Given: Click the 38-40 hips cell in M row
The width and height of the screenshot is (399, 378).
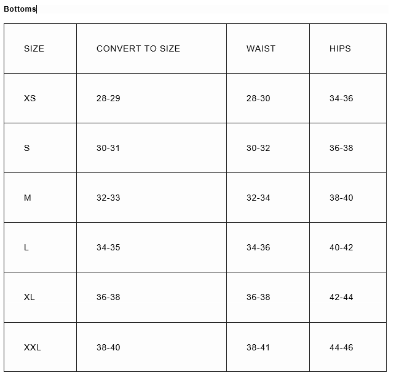Looking at the screenshot, I should 348,198.
